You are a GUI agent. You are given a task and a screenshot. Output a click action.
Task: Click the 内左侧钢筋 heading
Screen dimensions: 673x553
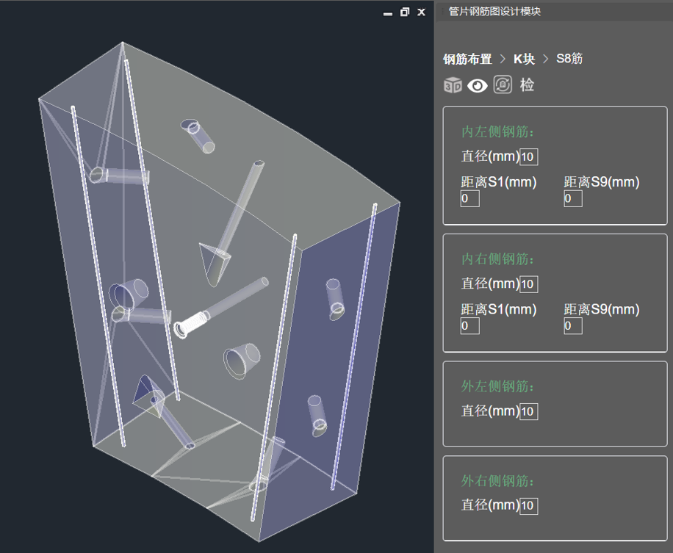(x=498, y=131)
